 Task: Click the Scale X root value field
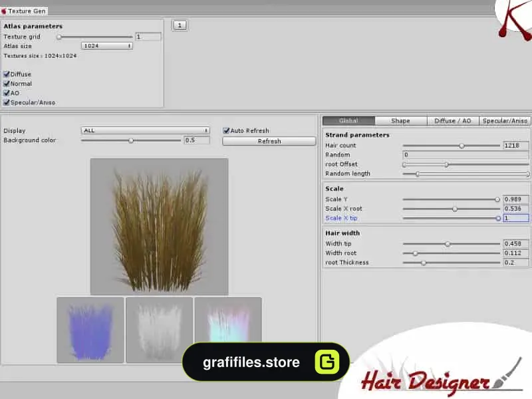tap(516, 209)
